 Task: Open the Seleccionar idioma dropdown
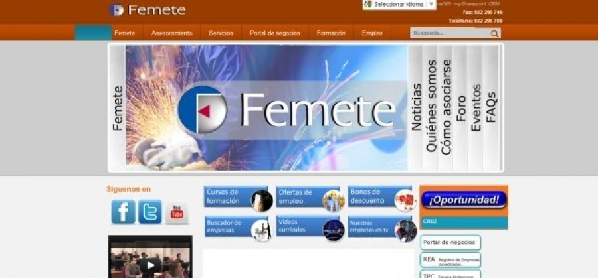[399, 5]
